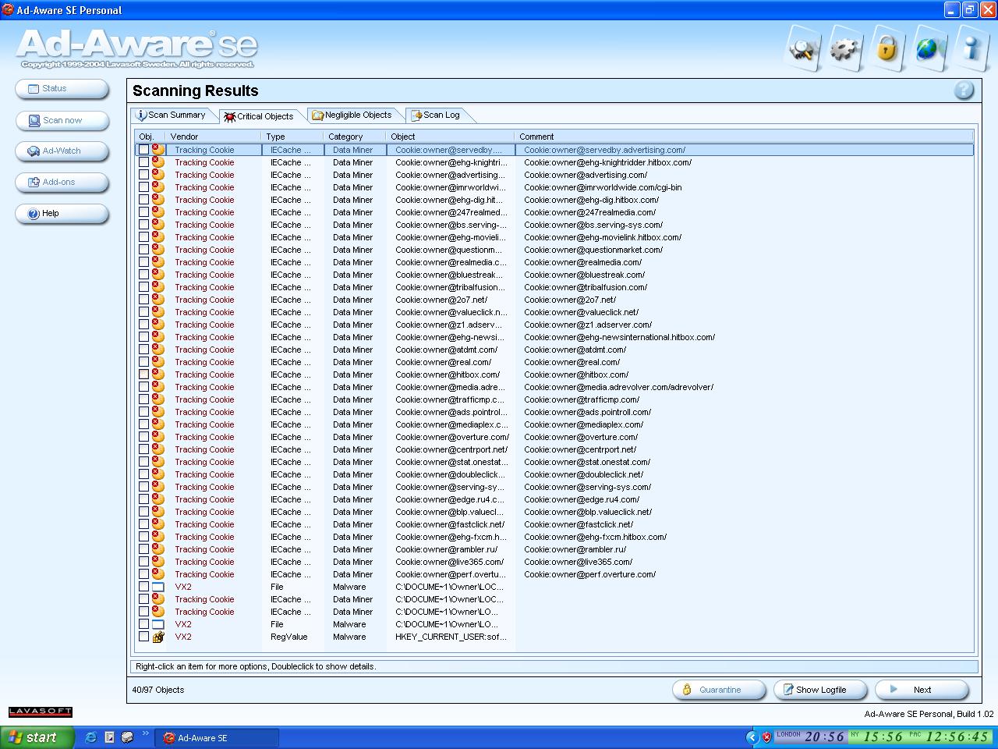Open quarantine padlock icon in header
The height and width of the screenshot is (749, 998).
[x=887, y=48]
